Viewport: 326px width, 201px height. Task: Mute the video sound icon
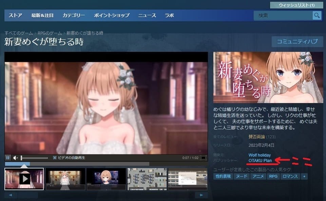16,158
